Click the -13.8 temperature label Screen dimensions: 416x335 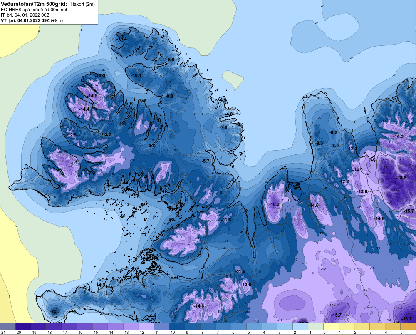[x=362, y=191]
